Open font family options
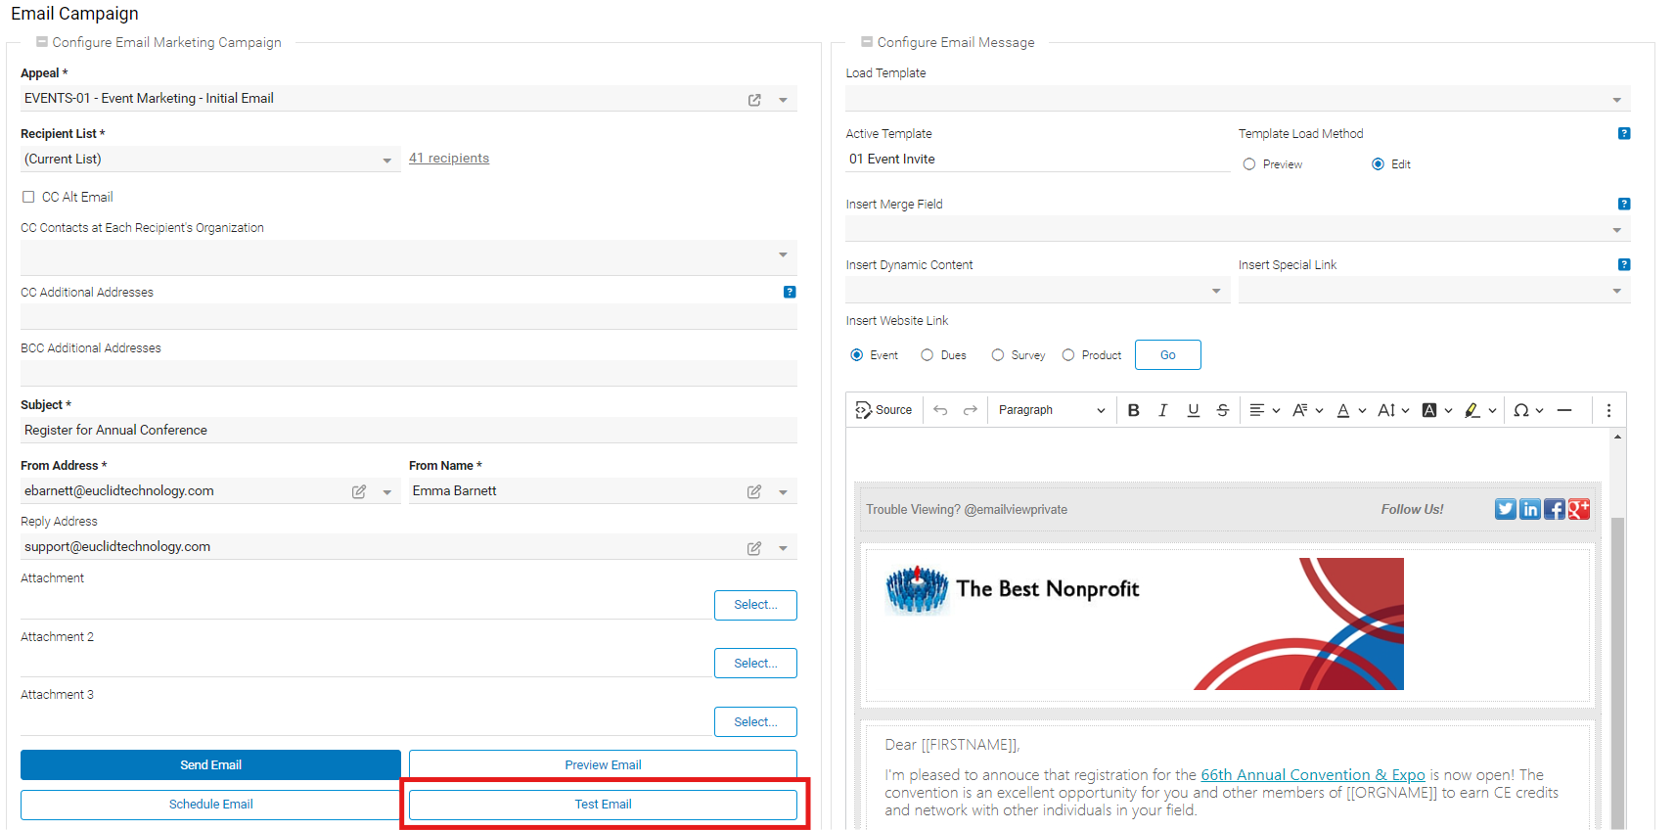Viewport: 1675px width, 830px height. tap(1307, 410)
